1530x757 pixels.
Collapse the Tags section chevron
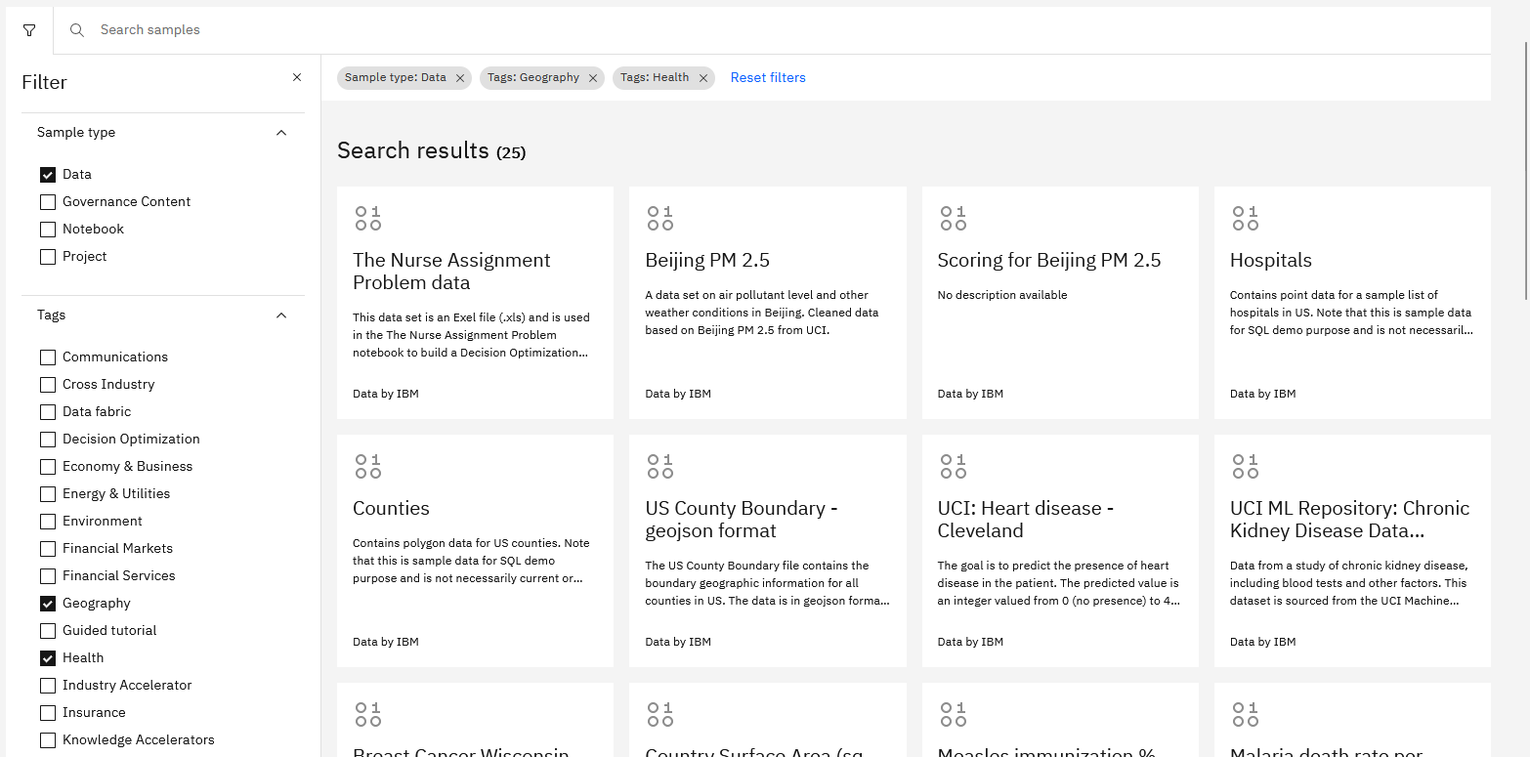[x=281, y=315]
